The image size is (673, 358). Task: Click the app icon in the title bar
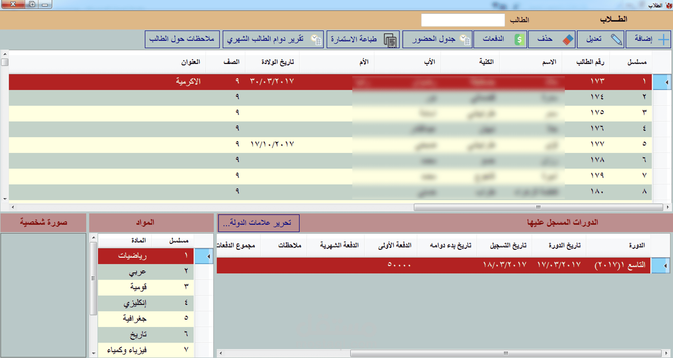(669, 5)
